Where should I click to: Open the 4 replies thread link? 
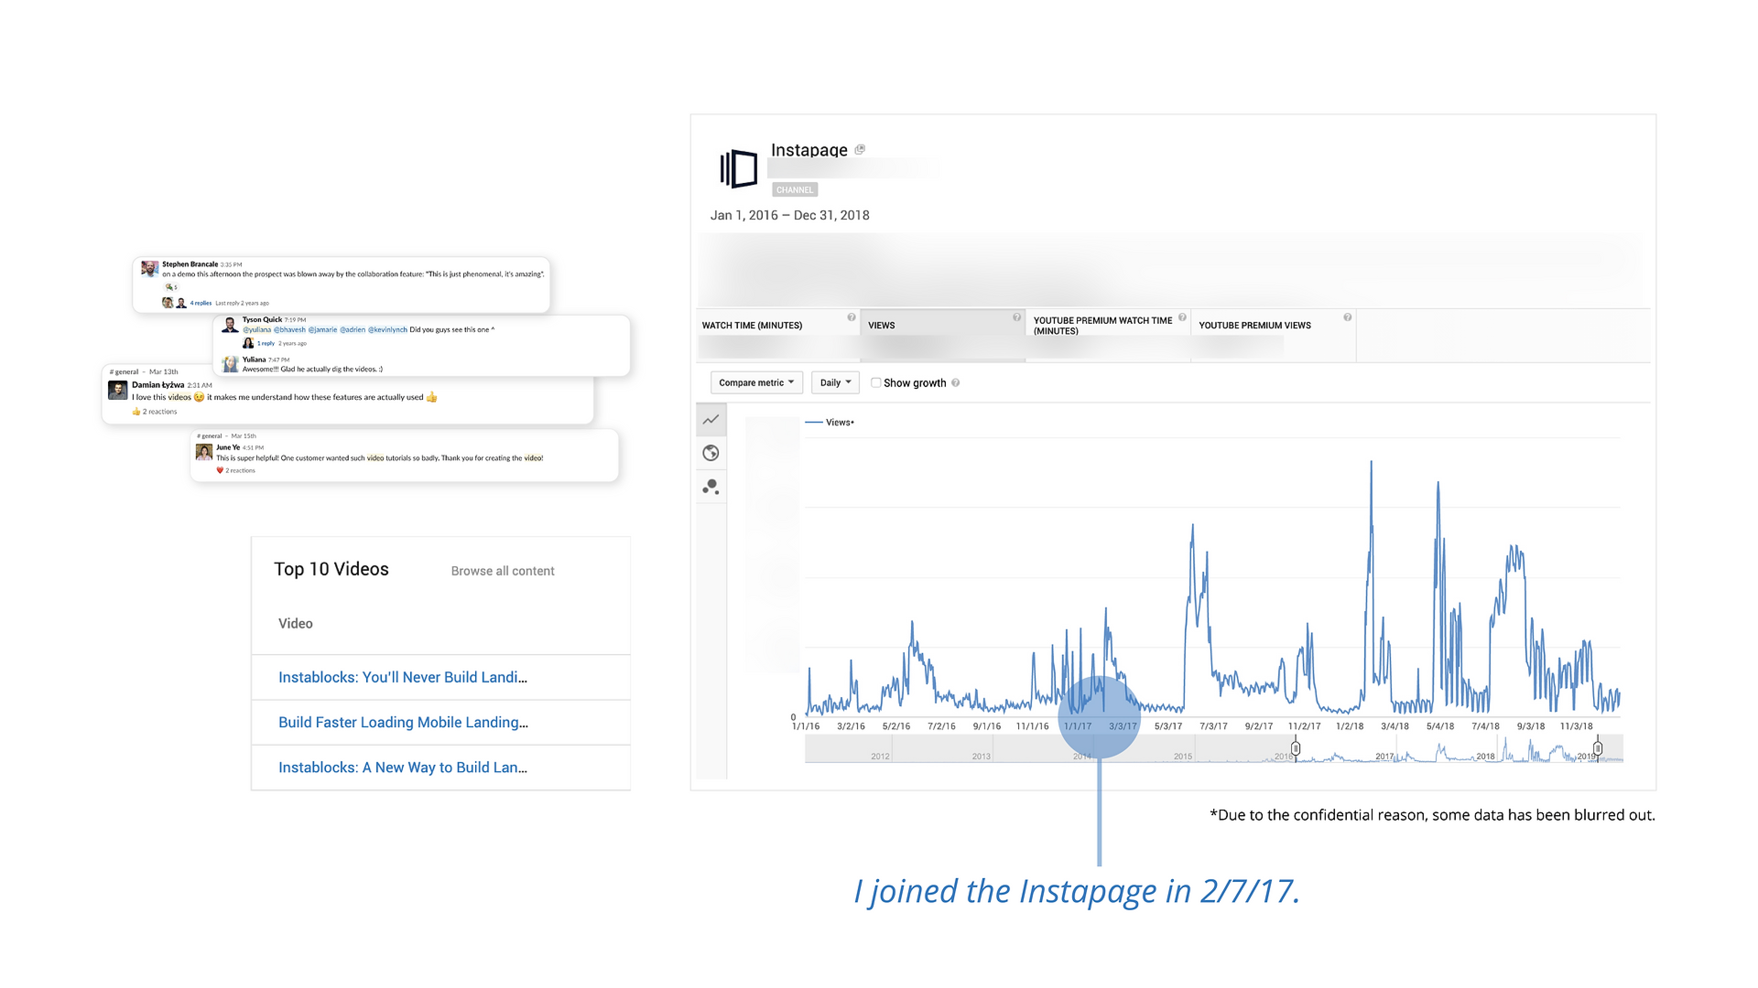[x=201, y=303]
